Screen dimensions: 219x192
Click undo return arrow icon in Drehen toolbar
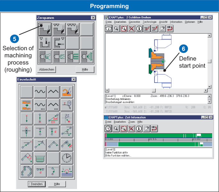pos(170,29)
